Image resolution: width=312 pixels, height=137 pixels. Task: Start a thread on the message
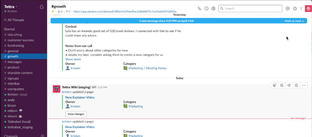coord(282,85)
